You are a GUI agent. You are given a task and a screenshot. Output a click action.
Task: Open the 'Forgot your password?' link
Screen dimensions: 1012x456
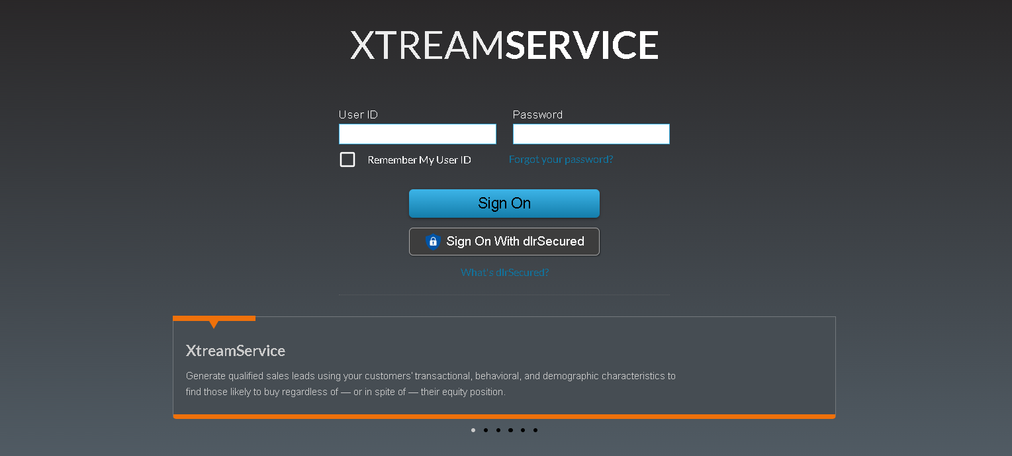point(561,160)
